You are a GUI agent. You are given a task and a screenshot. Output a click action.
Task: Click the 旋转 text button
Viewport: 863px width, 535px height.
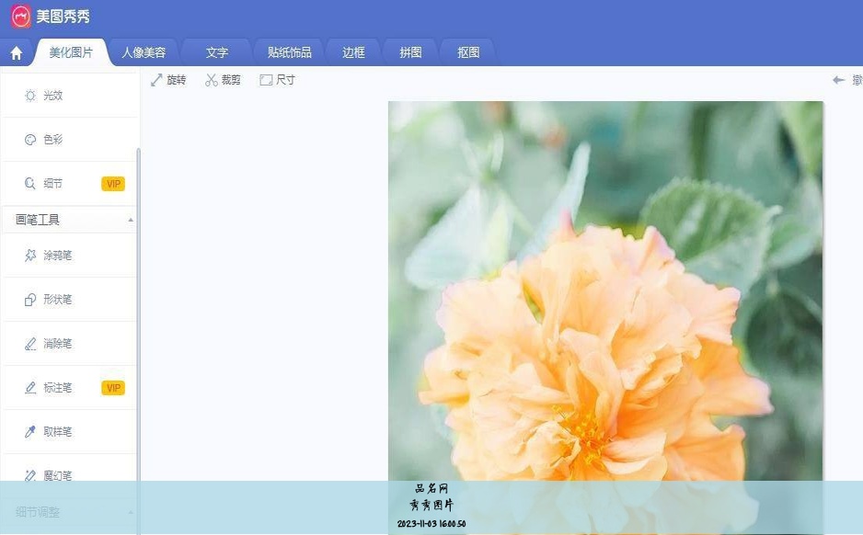176,80
